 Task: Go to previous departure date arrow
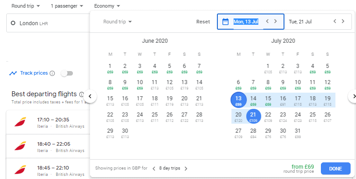pyautogui.click(x=267, y=21)
